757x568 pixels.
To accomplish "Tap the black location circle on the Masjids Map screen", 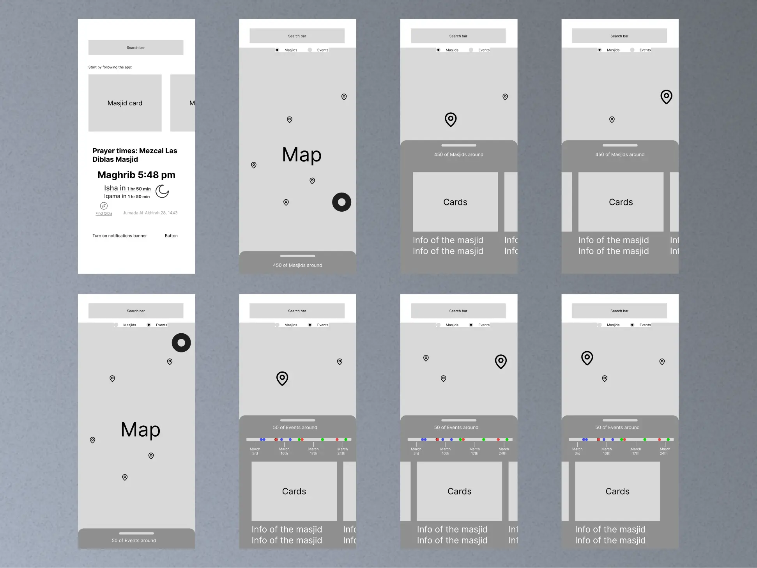I will [341, 202].
